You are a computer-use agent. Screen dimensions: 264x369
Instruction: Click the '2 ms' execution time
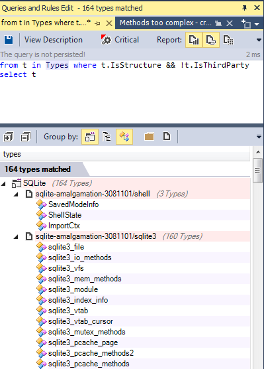point(253,54)
